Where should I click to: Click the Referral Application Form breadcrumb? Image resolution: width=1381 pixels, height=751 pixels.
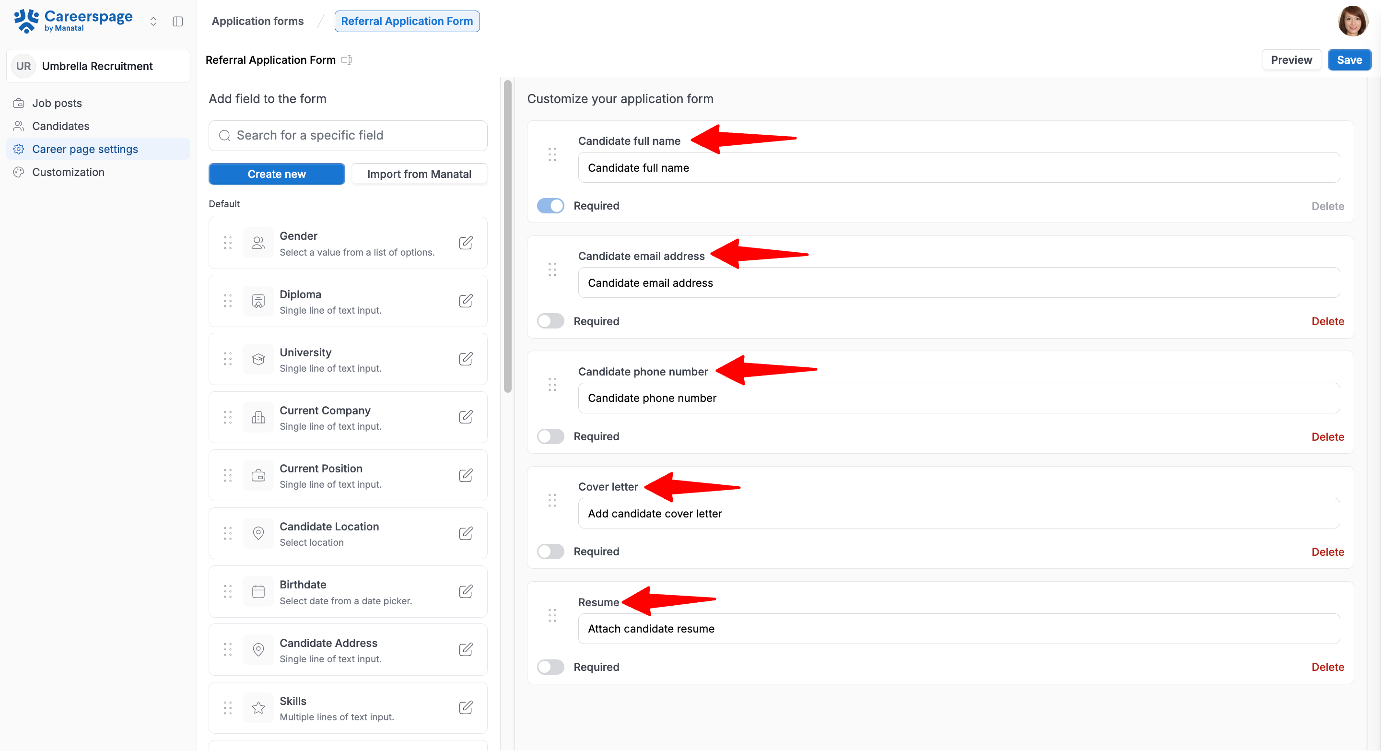(407, 21)
